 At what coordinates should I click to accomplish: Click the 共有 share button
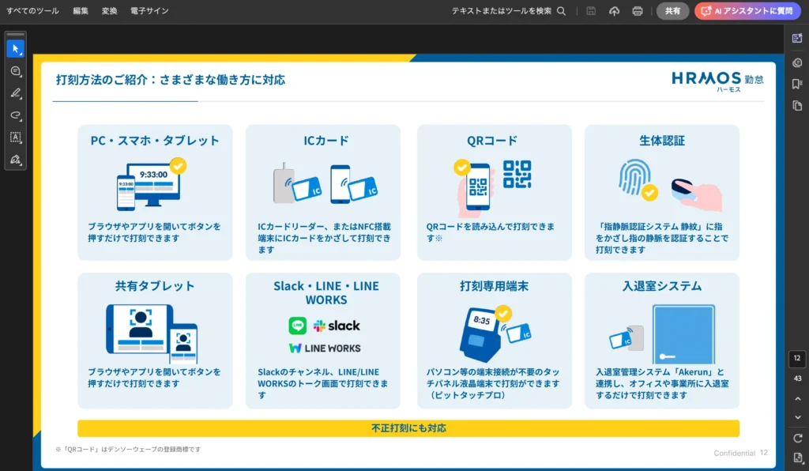click(x=672, y=11)
